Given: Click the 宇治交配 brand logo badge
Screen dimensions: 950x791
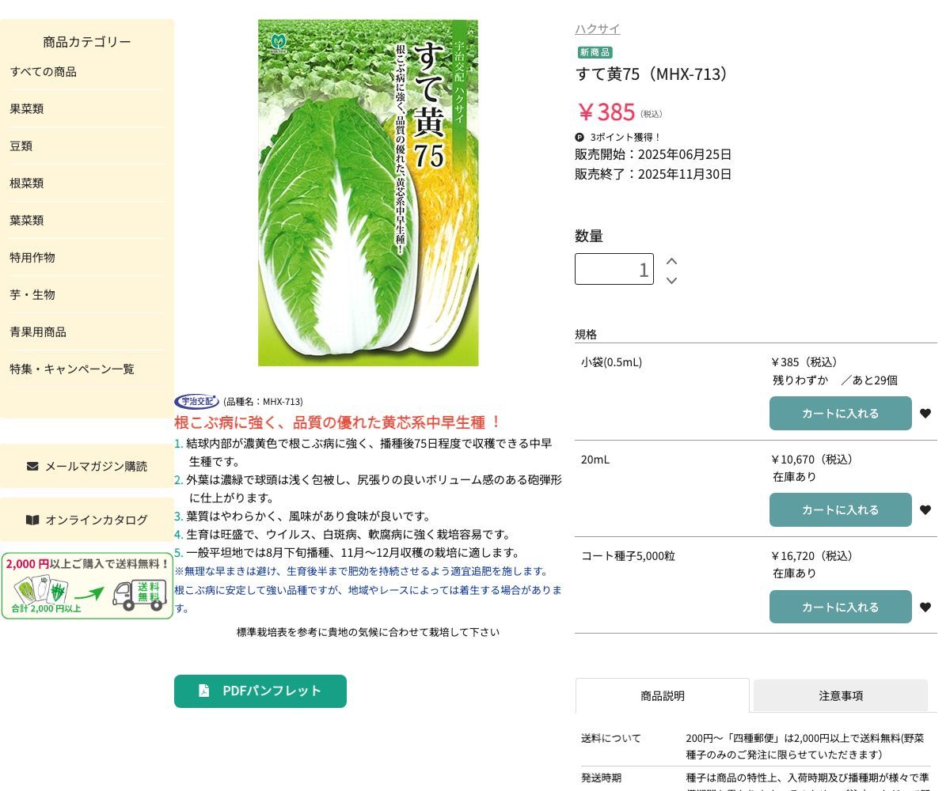Looking at the screenshot, I should click(196, 401).
